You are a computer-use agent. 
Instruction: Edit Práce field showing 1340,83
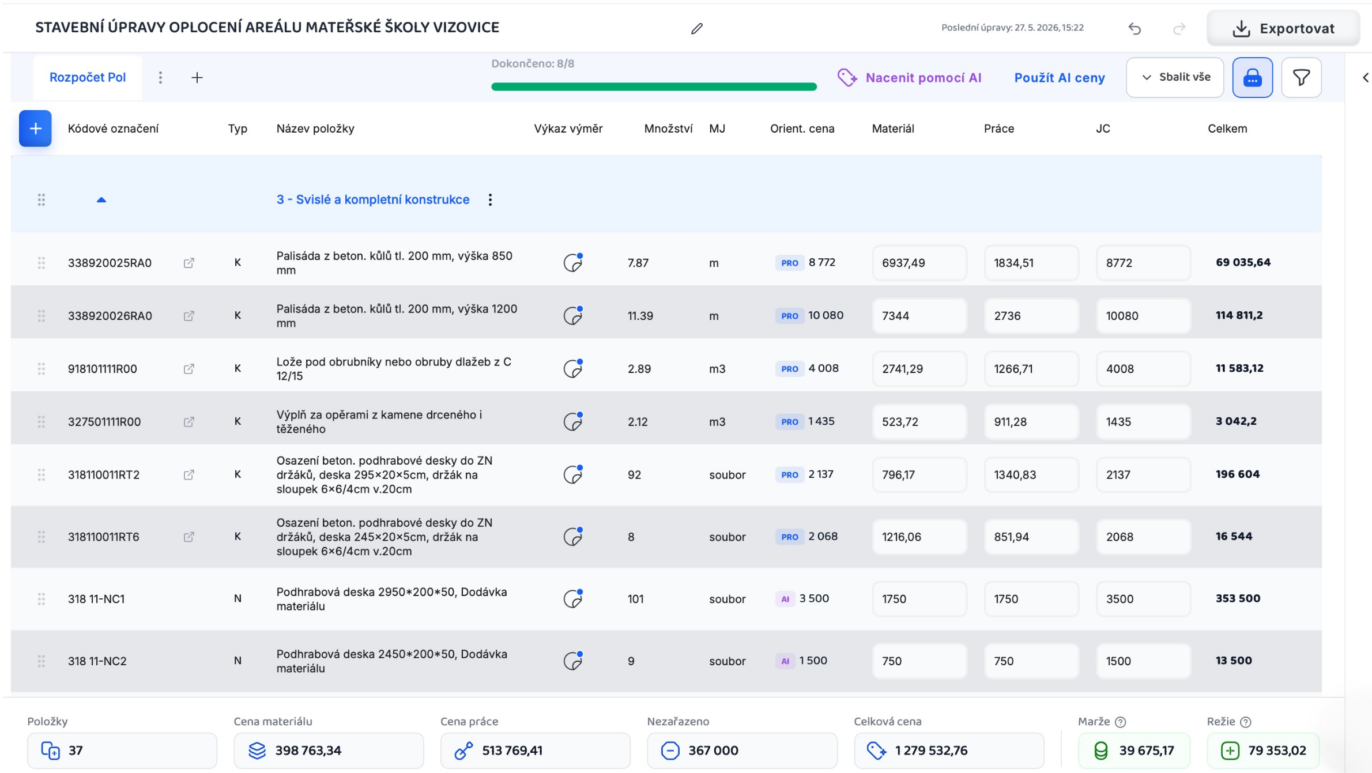click(1031, 475)
